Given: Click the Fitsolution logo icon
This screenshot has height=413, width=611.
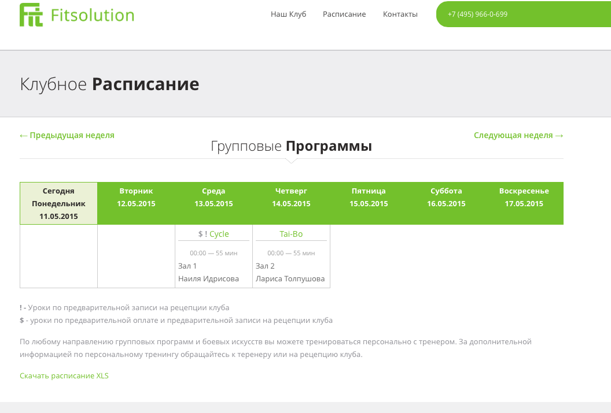Looking at the screenshot, I should tap(31, 15).
